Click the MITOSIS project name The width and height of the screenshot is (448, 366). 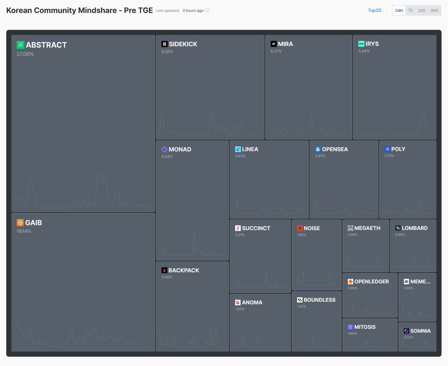tap(365, 327)
